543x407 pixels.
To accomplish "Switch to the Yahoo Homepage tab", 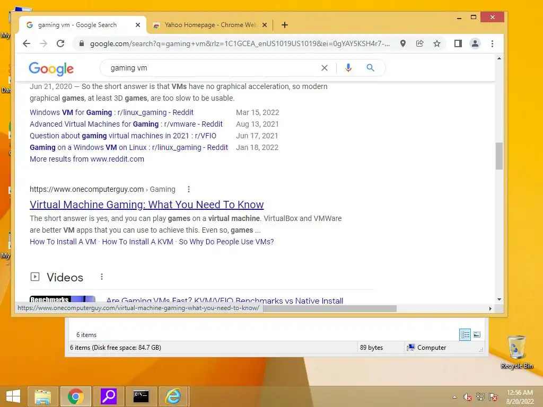I will 209,25.
